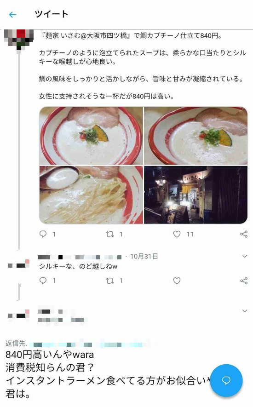Screen dimensions: 253x407
Task: Like the main tweet with 11 likes
Action: pyautogui.click(x=177, y=234)
